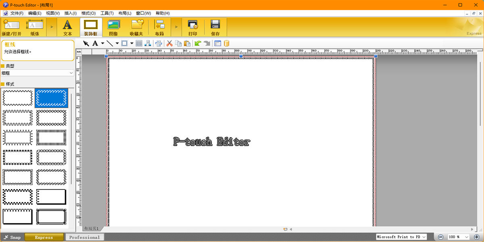Expand the arrow after 纸张 toolbar group
Image resolution: width=484 pixels, height=242 pixels.
(x=51, y=27)
